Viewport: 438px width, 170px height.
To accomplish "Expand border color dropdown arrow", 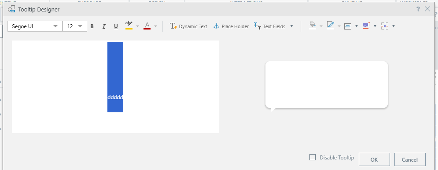I will point(339,26).
